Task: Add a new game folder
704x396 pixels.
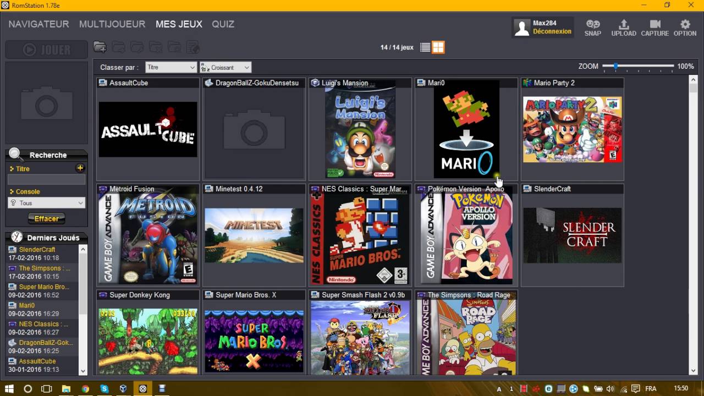Action: point(100,47)
